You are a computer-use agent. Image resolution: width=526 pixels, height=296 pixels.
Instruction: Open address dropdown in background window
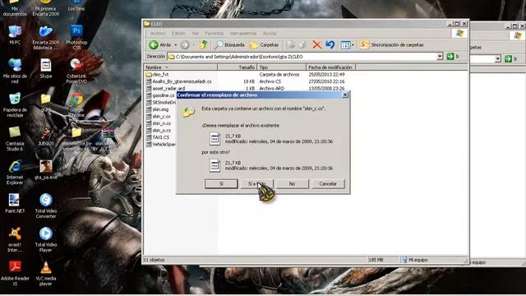tap(498, 58)
